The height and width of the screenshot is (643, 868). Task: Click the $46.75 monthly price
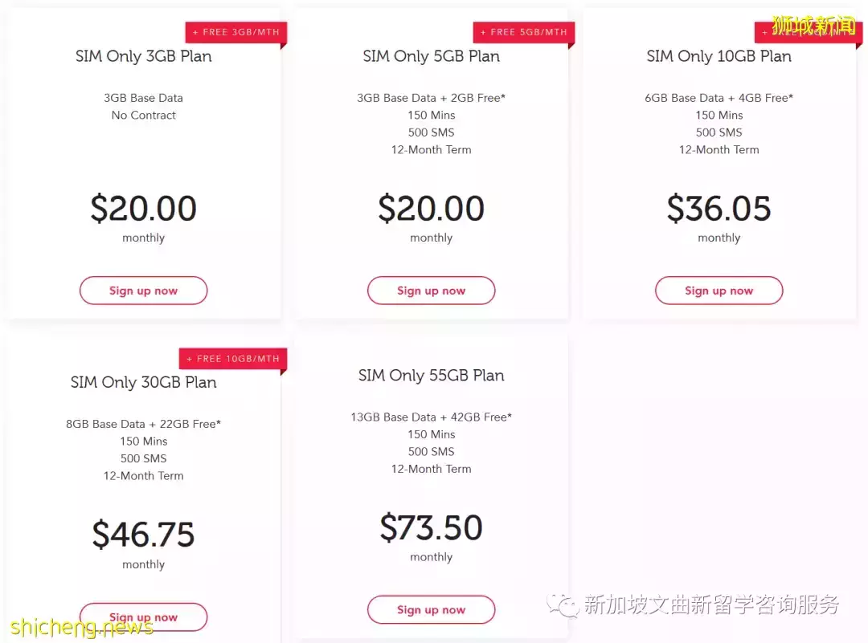coord(143,535)
